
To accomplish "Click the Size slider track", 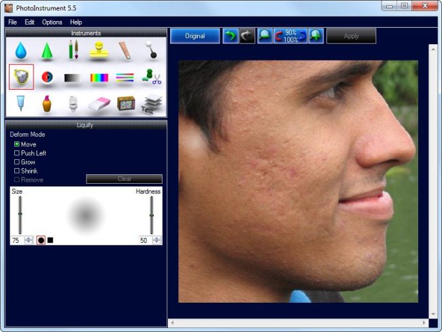I will [20, 215].
